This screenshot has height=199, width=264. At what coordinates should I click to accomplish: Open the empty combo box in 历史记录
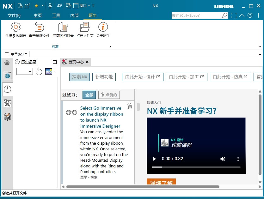click(25, 72)
